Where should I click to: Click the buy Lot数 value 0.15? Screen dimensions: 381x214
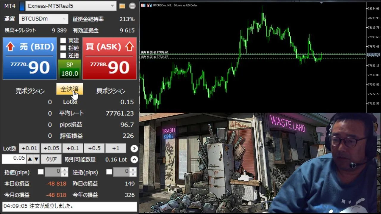(127, 102)
